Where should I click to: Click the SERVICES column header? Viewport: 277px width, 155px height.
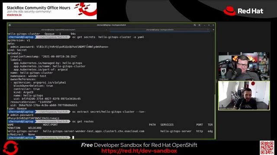coord(167,125)
